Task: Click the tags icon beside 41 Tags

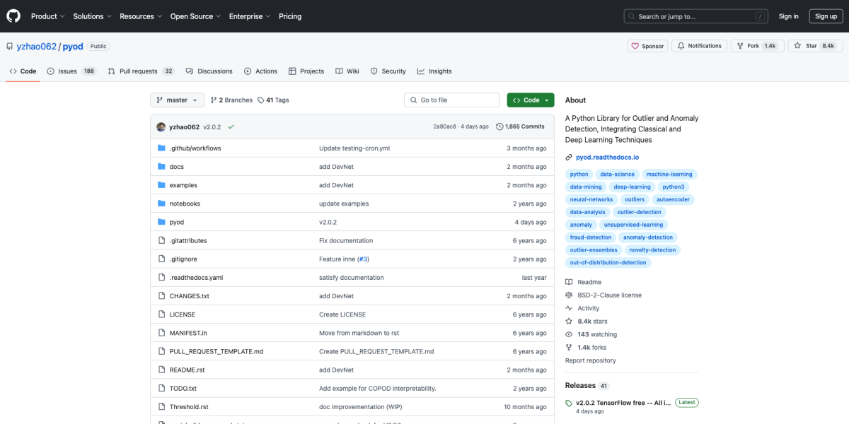Action: [261, 100]
